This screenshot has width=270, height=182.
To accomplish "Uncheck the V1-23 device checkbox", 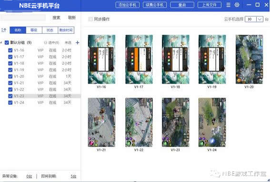I will [10, 96].
